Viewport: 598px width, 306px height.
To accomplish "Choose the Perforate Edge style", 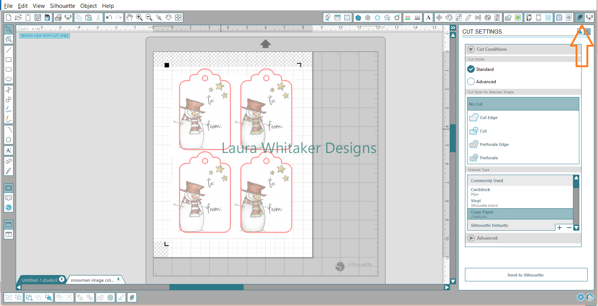I will (x=523, y=144).
